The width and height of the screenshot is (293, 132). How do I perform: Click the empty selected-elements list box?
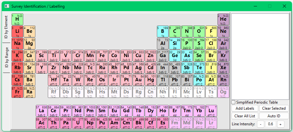tap(260, 56)
